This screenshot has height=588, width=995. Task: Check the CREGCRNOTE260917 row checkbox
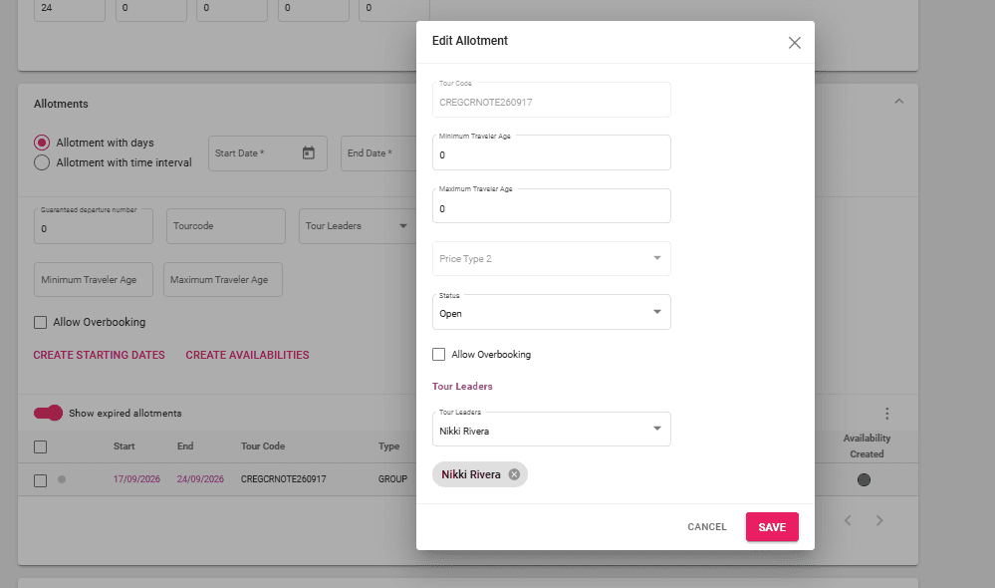(x=41, y=480)
